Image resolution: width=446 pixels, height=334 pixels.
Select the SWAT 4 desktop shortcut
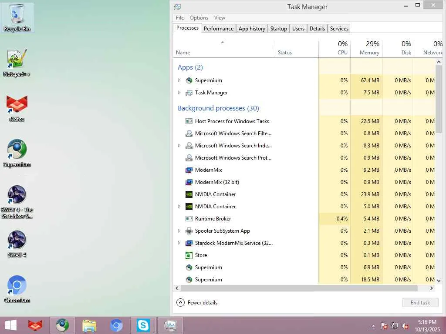(x=17, y=244)
